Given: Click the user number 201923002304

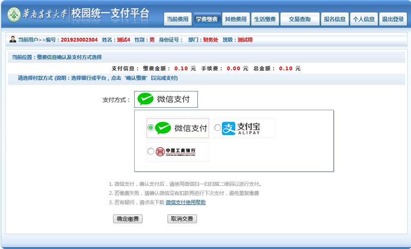Looking at the screenshot, I should click(79, 40).
